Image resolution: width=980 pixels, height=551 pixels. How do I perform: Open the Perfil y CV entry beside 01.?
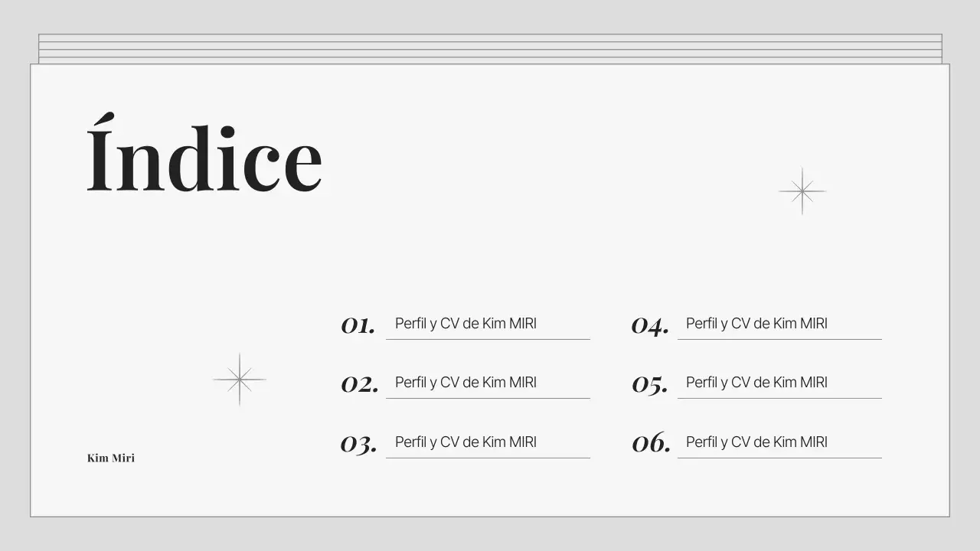(x=465, y=324)
